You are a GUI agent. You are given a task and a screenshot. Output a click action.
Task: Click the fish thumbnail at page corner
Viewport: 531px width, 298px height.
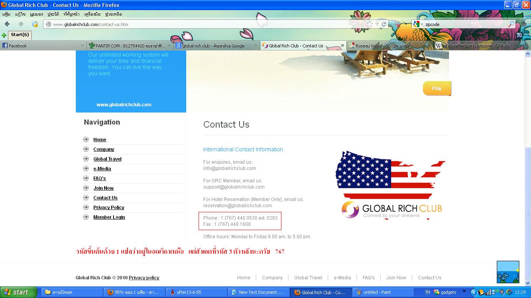(x=508, y=272)
